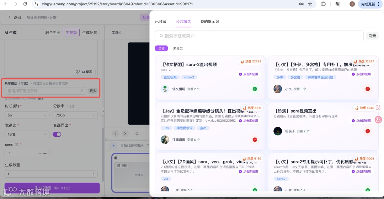
Task: Add 2D画风 card with green plus
Action: tap(255, 190)
